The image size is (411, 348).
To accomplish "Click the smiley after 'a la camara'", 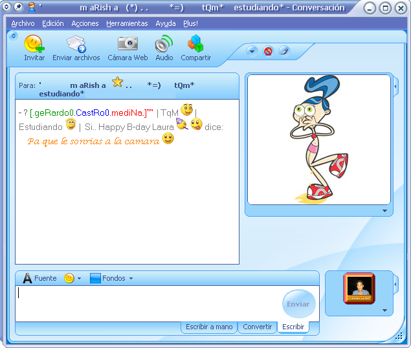I will point(168,138).
